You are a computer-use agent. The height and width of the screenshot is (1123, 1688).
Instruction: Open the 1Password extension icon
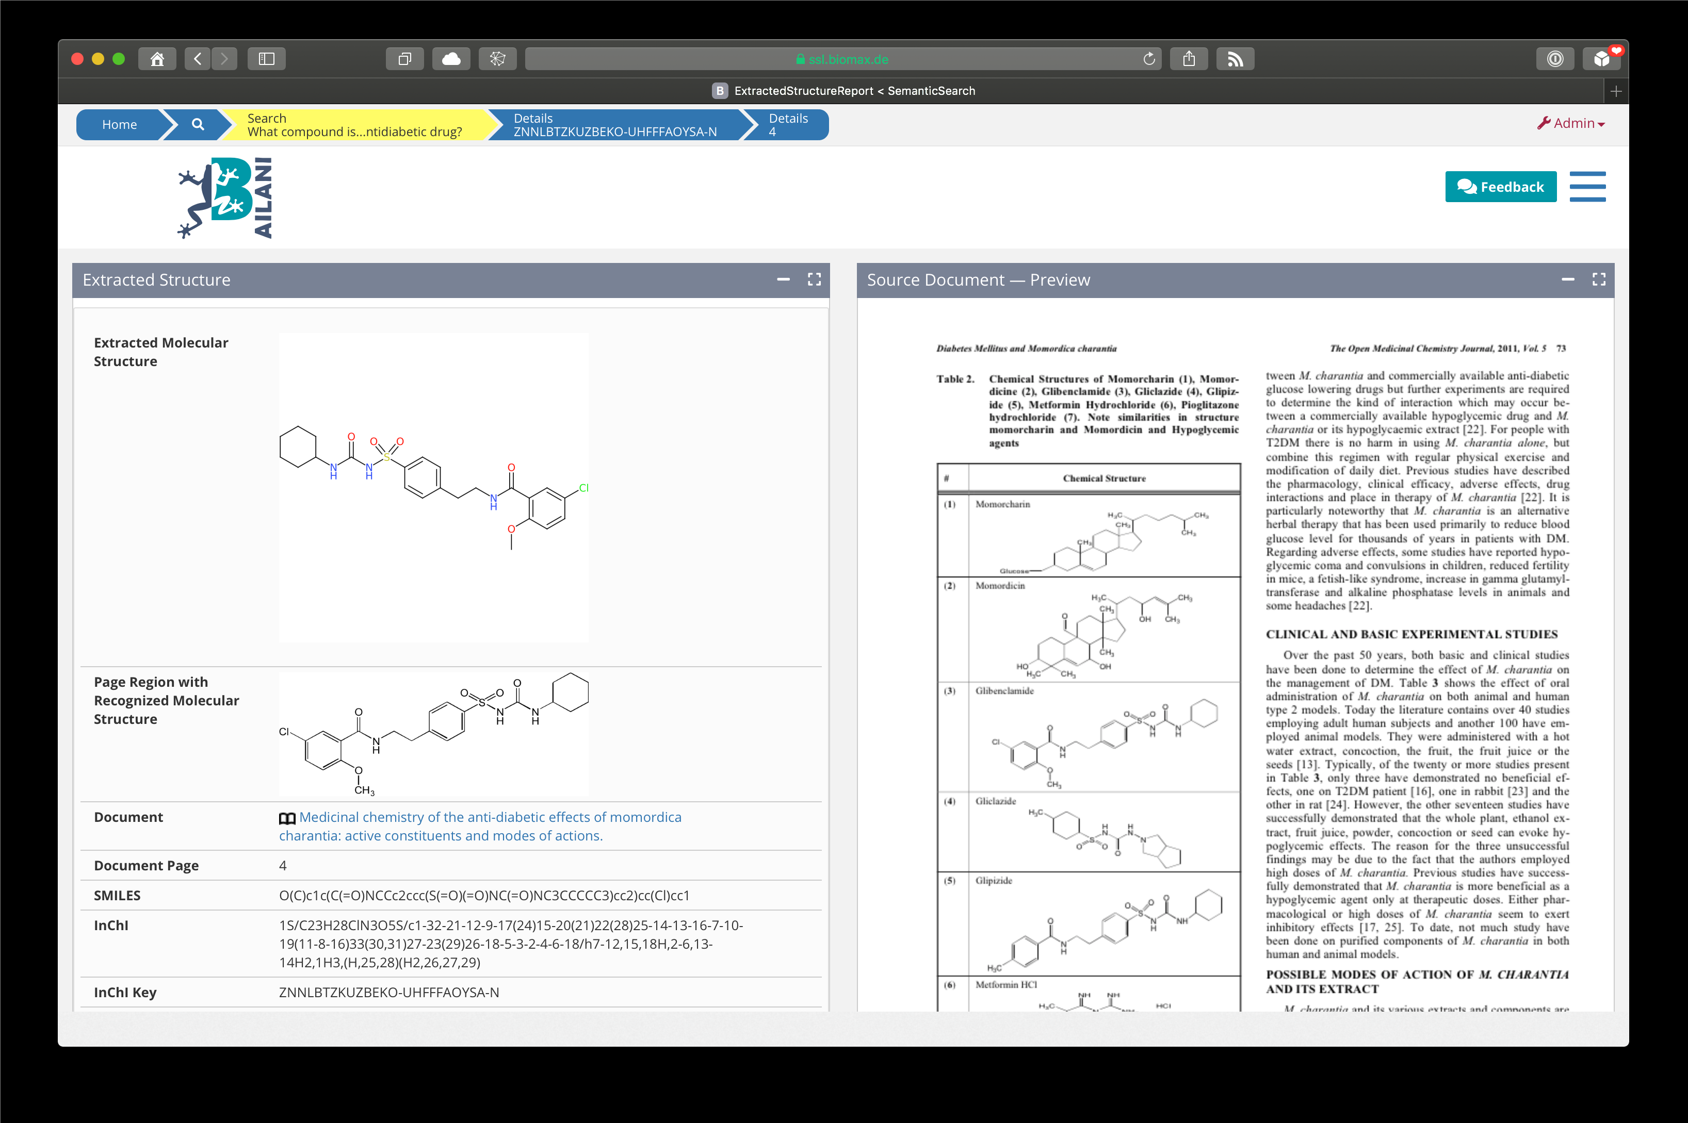tap(1555, 59)
